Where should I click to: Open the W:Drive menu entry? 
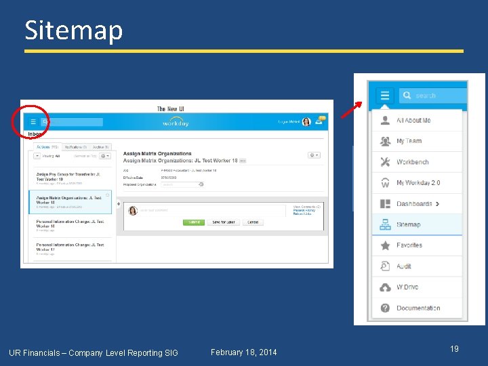[417, 287]
